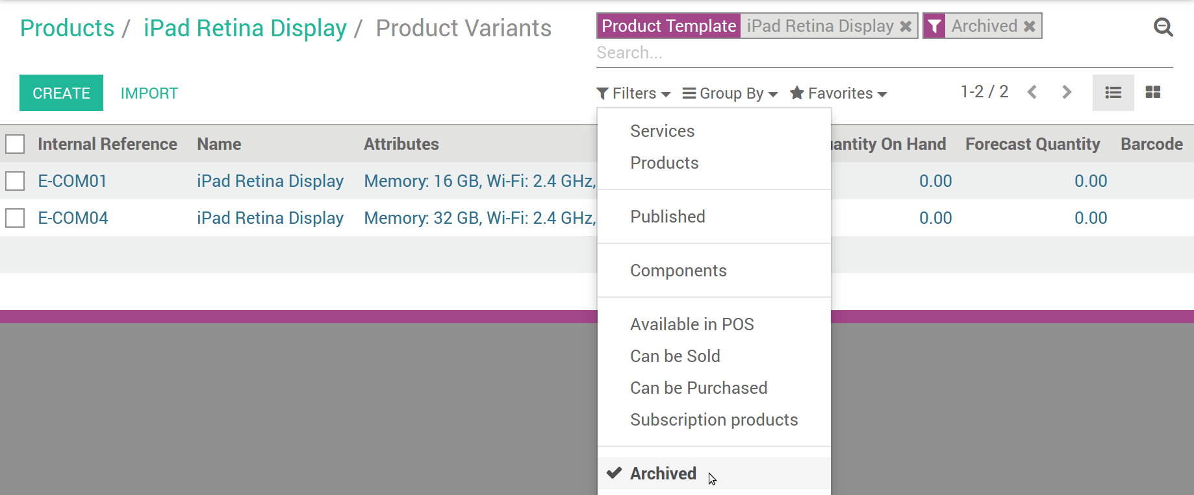Tick the checkbox for E-COM04
Image resolution: width=1194 pixels, height=495 pixels.
point(15,218)
